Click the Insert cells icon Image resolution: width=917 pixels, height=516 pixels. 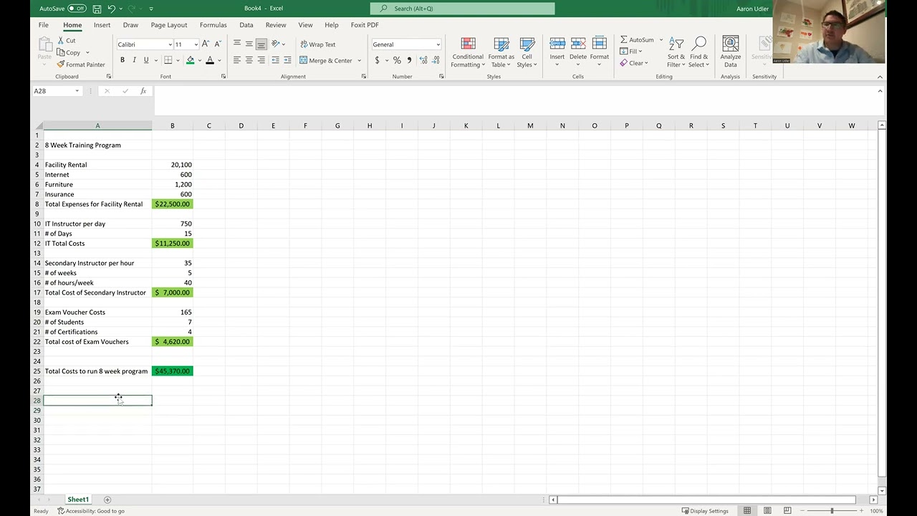pyautogui.click(x=557, y=44)
